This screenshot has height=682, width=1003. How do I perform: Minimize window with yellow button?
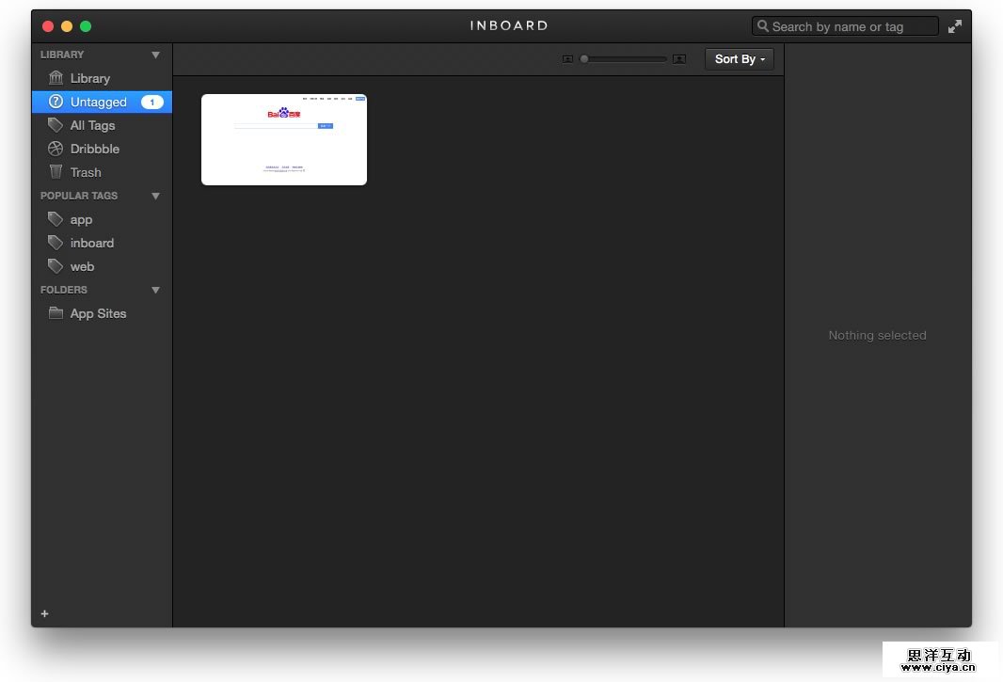67,26
